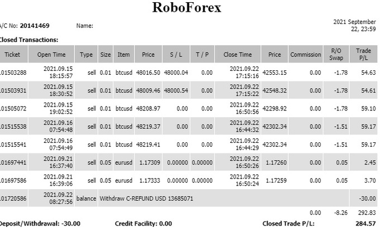Viewport: 391px width, 235px height.
Task: Click the Closed Transactions heading
Action: click(29, 40)
